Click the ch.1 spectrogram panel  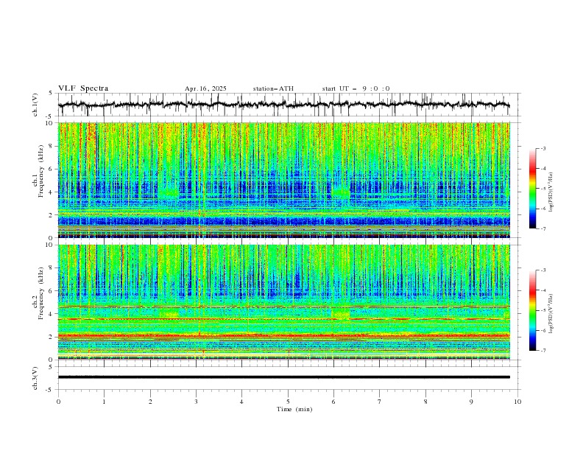[284, 180]
